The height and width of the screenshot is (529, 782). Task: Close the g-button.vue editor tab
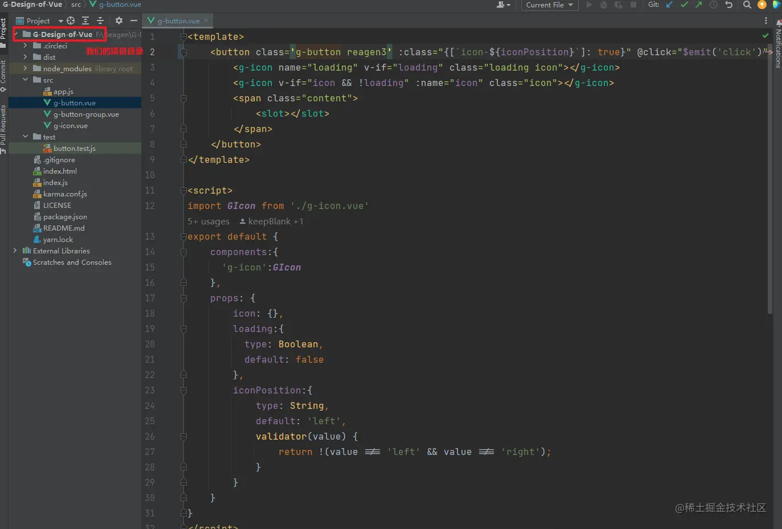[206, 20]
